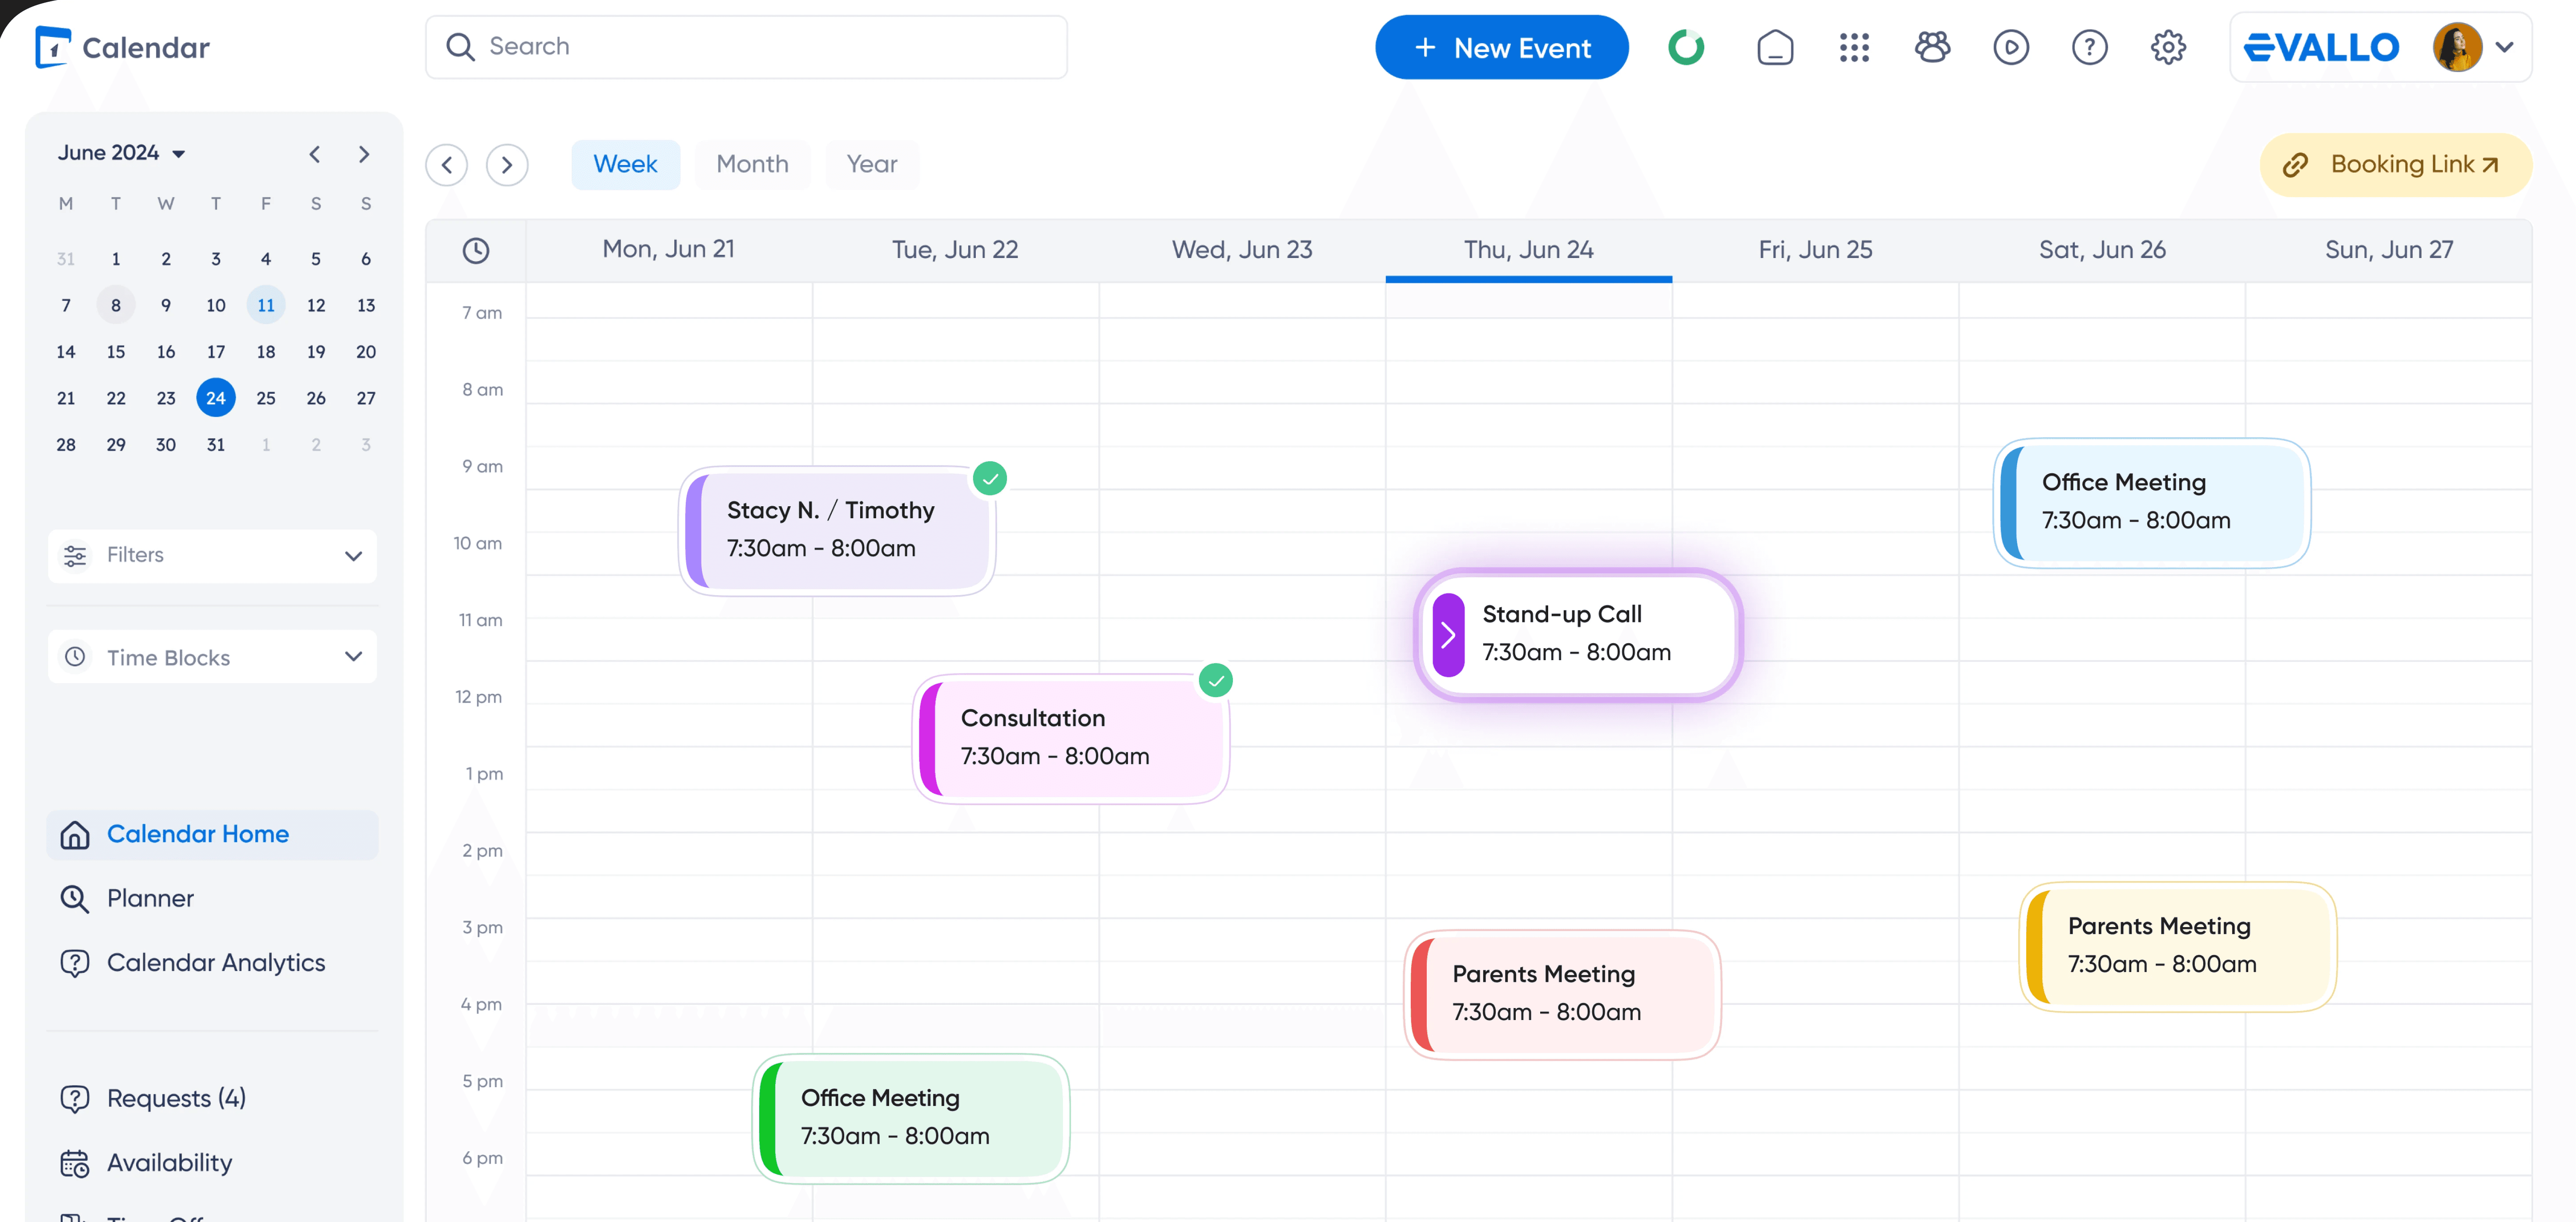The width and height of the screenshot is (2576, 1222).
Task: Select the Mon, Jun 21 column header
Action: (668, 251)
